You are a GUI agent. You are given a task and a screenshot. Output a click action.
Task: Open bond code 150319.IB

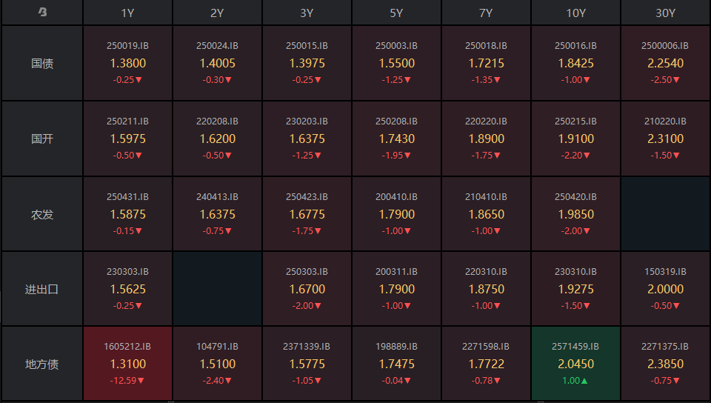(665, 271)
